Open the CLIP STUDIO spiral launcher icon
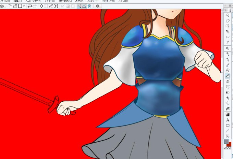This screenshot has height=159, width=233. (3, 6)
